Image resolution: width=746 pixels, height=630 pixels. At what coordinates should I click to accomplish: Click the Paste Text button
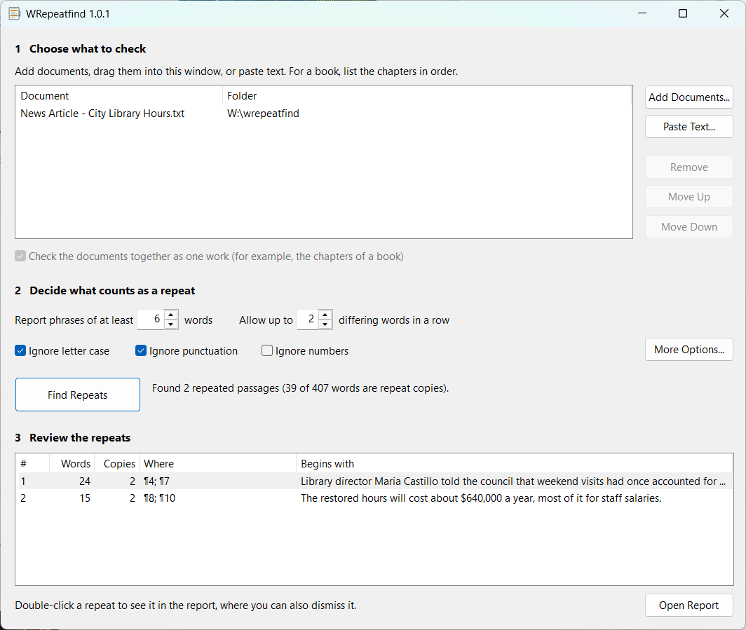coord(689,126)
